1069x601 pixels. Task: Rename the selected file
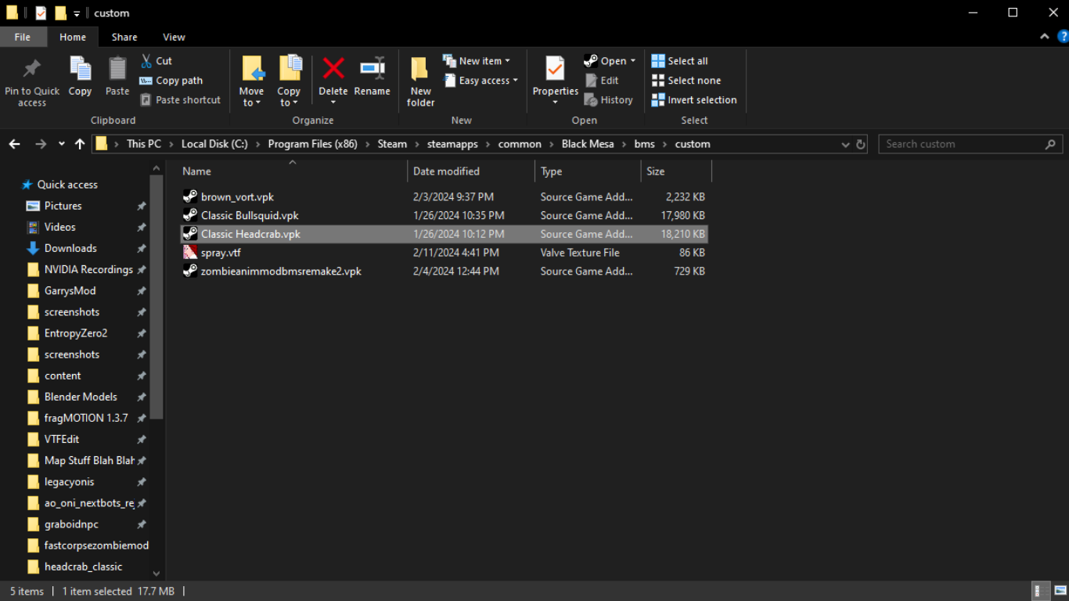[372, 77]
